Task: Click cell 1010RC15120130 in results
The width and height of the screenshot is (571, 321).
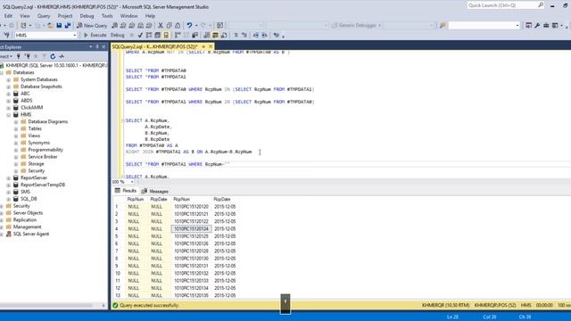Action: click(x=191, y=259)
